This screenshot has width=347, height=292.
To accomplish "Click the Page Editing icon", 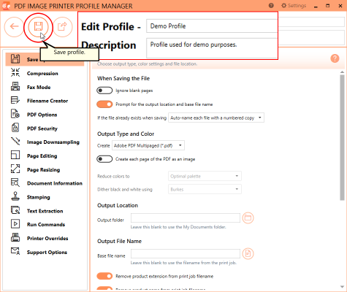I will click(x=15, y=155).
